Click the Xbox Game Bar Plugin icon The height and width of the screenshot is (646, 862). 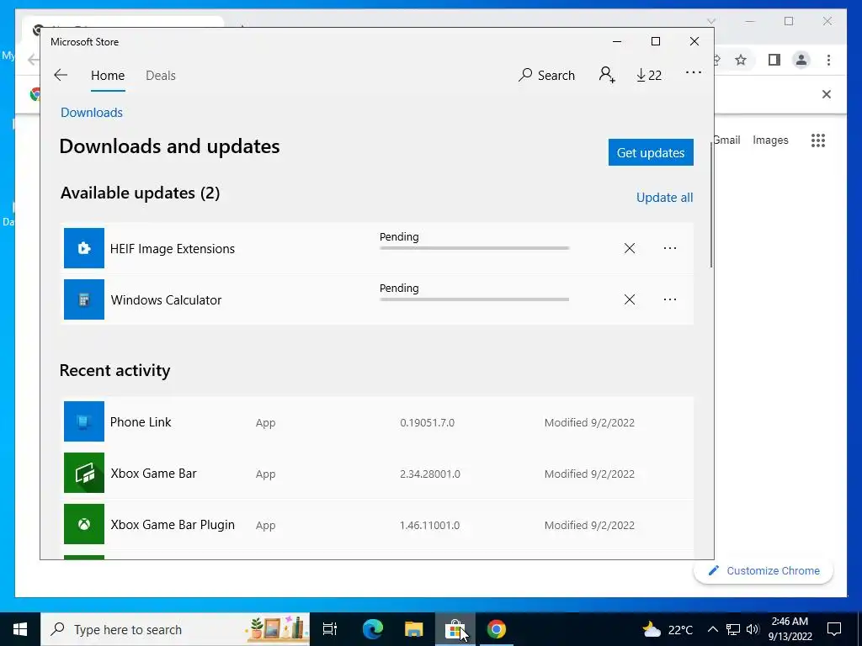coord(84,524)
